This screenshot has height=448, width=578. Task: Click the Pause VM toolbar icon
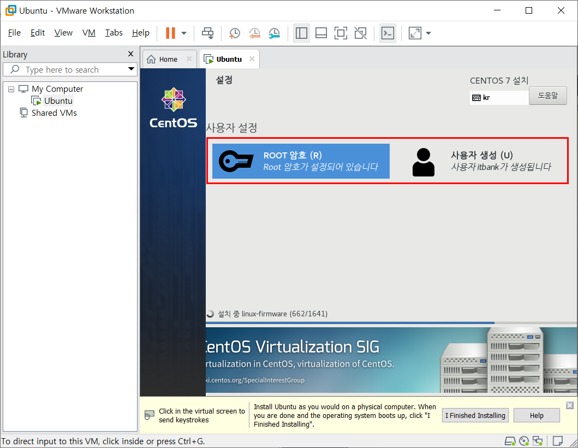coord(170,33)
